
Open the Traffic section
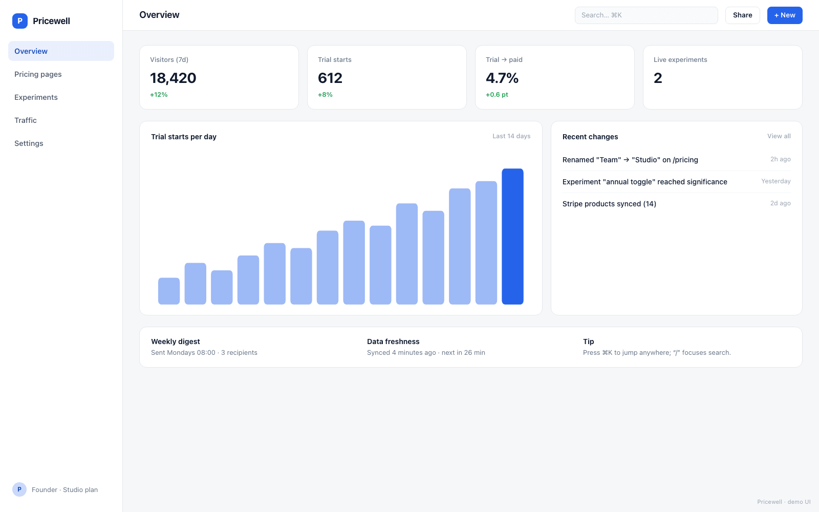click(61, 120)
